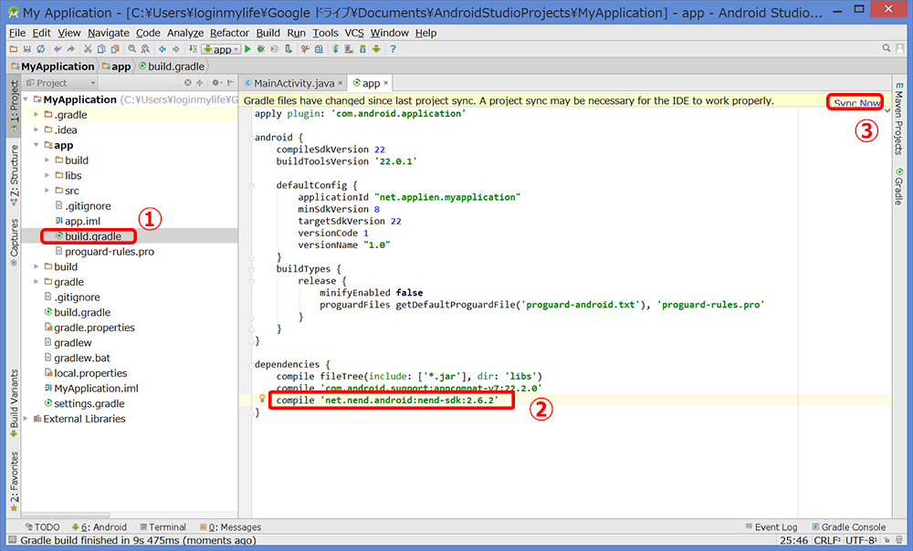Toggle the Build Variants tool window

click(x=14, y=403)
